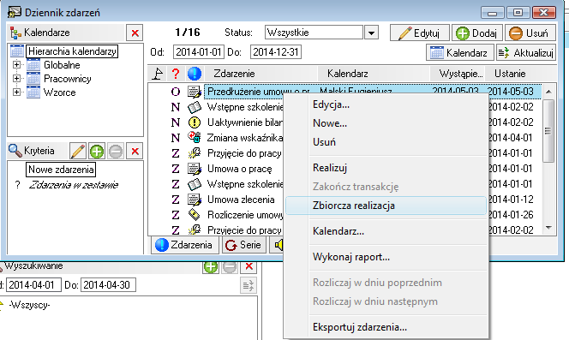Open the Status dropdown arrow
569x340 pixels.
[371, 33]
